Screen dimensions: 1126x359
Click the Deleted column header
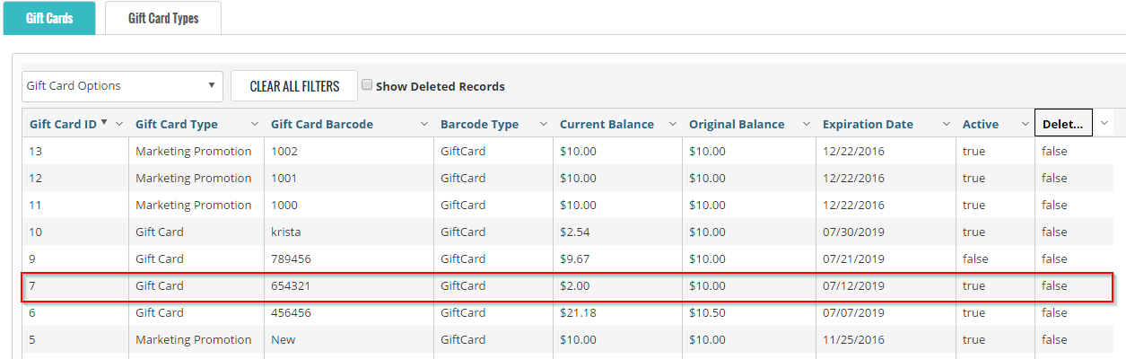click(1063, 124)
